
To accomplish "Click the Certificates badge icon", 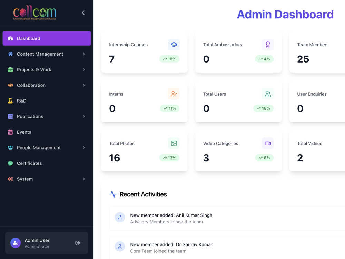I will click(x=10, y=163).
